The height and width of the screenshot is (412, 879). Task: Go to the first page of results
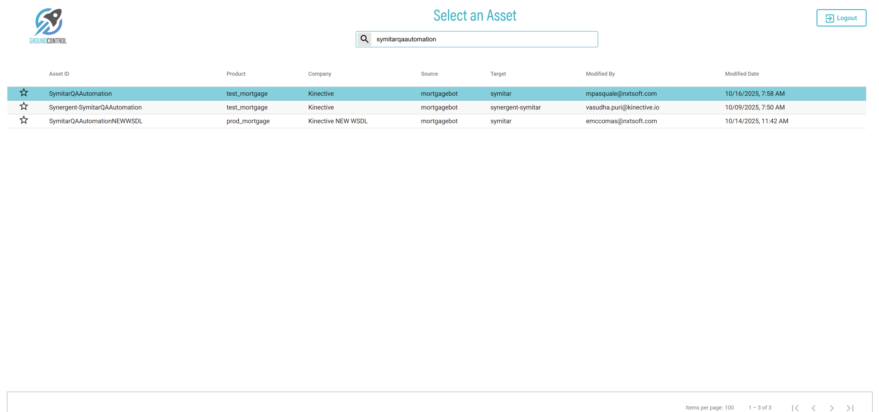[x=795, y=407]
